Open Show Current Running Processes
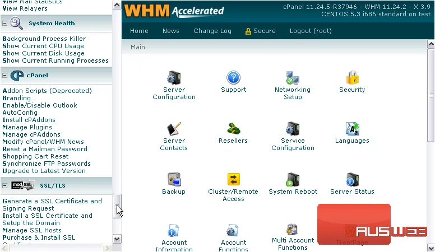435x252 pixels. point(55,60)
